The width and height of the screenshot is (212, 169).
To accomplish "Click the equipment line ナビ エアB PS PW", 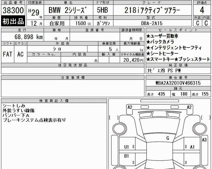I will pyautogui.click(x=164, y=71).
